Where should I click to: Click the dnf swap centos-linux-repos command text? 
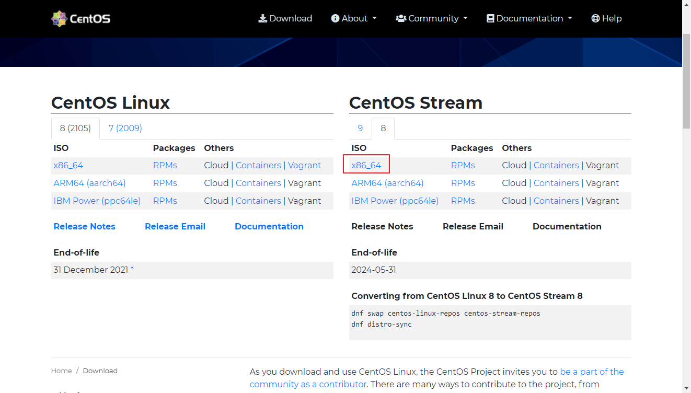pyautogui.click(x=446, y=314)
